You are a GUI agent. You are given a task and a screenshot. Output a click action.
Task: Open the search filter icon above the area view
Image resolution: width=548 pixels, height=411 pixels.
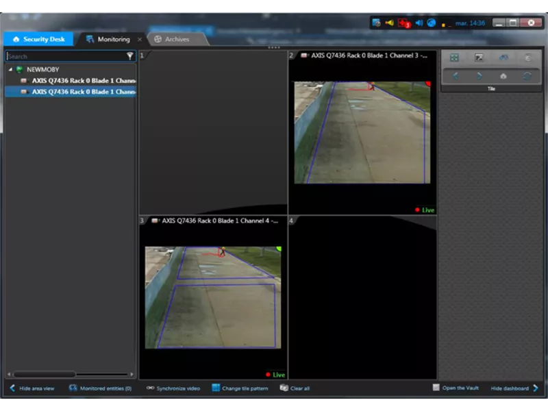coord(129,56)
